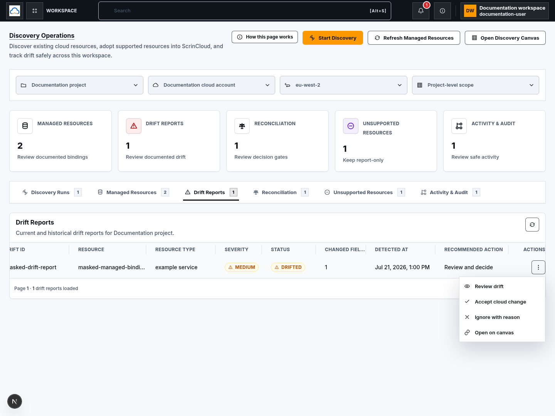Click the Reconciliation tab scales icon
The width and height of the screenshot is (555, 416).
[x=256, y=192]
